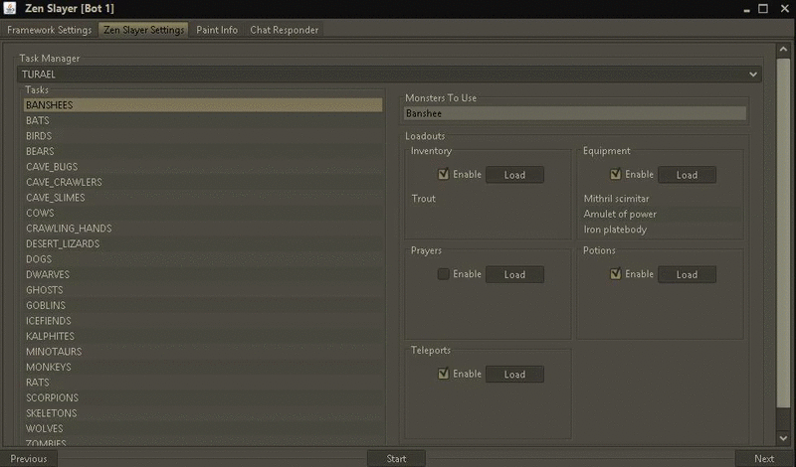Screen dimensions: 796x467
Task: Select the MINOTAURS task
Action: 203,352
